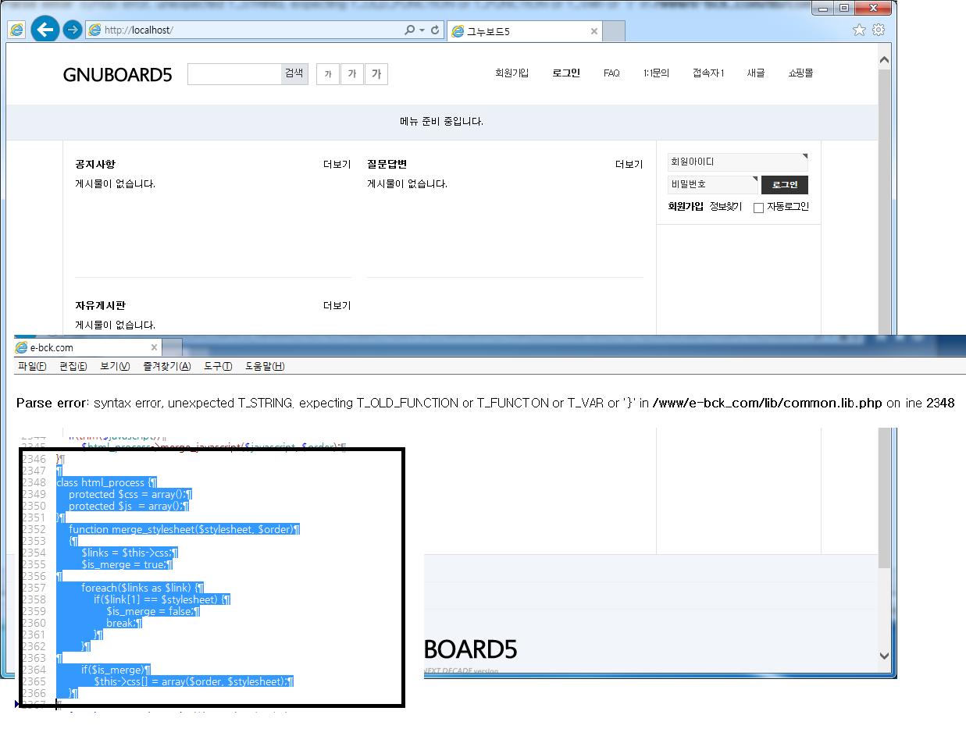Open the 도움말(H) menu
Image resolution: width=966 pixels, height=736 pixels.
point(266,367)
